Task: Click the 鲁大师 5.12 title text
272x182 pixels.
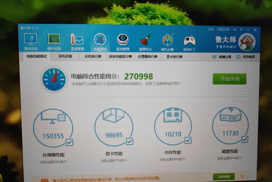Action: 29,28
